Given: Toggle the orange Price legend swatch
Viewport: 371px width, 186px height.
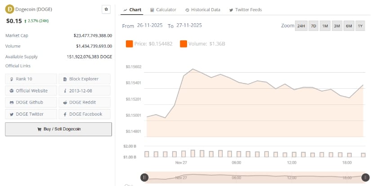Looking at the screenshot, I should click(x=130, y=44).
